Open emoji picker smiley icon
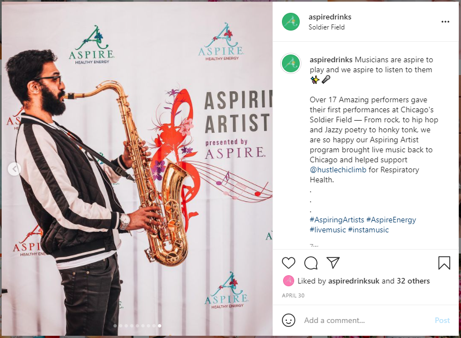The image size is (461, 338). point(289,320)
